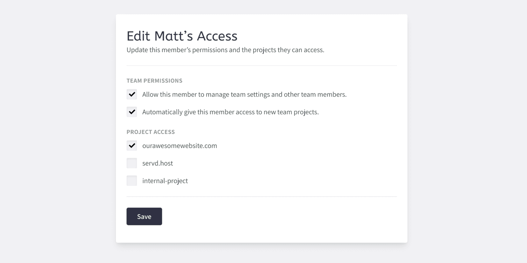Click the TEAM PERMISSIONS section header
The height and width of the screenshot is (263, 527).
(154, 81)
